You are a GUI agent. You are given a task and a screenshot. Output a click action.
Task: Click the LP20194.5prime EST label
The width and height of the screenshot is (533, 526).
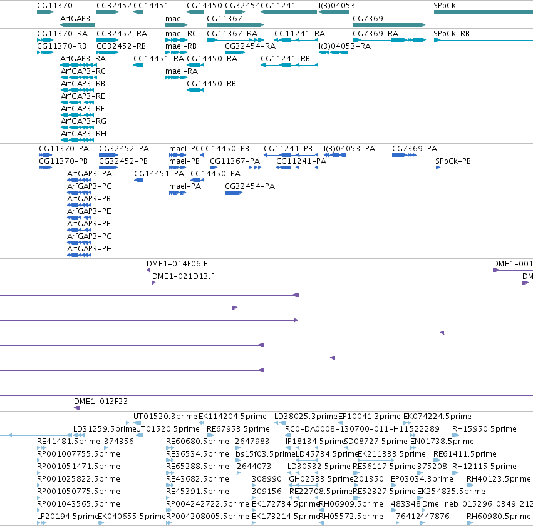(67, 517)
